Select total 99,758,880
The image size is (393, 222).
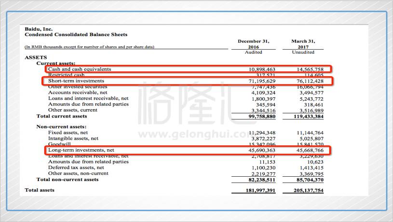pyautogui.click(x=262, y=117)
